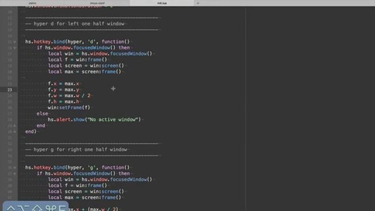Collapse the fold at hs.hotkey.bind(hyper, 'd' line
The width and height of the screenshot is (375, 211).
click(x=15, y=42)
